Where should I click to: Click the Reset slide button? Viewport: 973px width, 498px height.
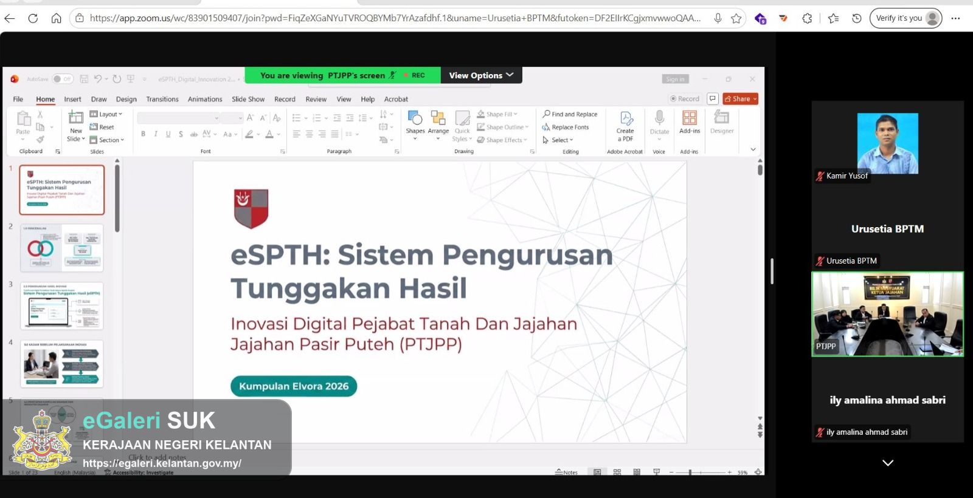click(102, 127)
